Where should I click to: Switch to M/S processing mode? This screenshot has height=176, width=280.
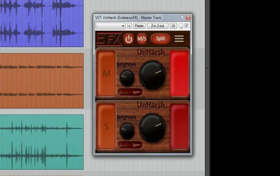pos(142,39)
